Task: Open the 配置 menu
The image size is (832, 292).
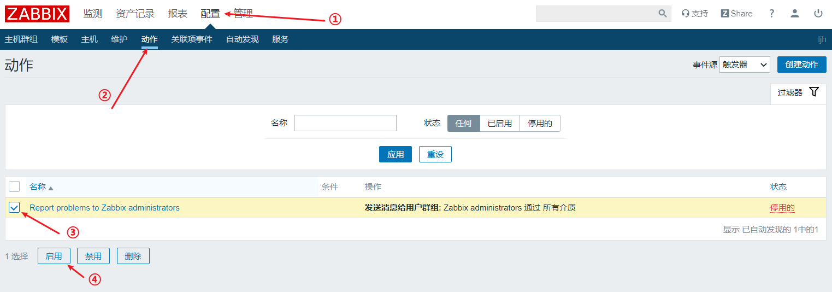Action: (x=210, y=14)
